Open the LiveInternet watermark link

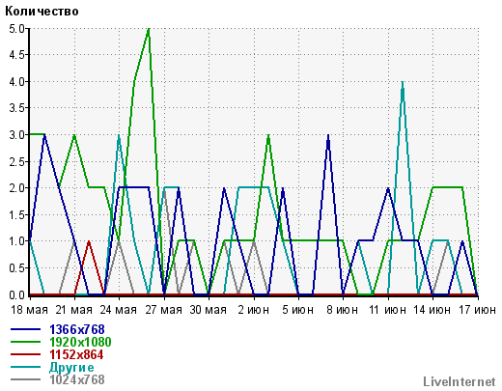point(460,381)
